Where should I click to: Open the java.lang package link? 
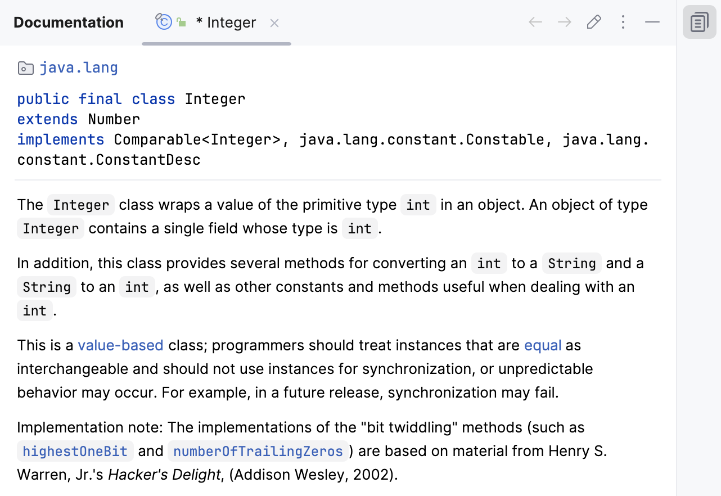pos(79,67)
